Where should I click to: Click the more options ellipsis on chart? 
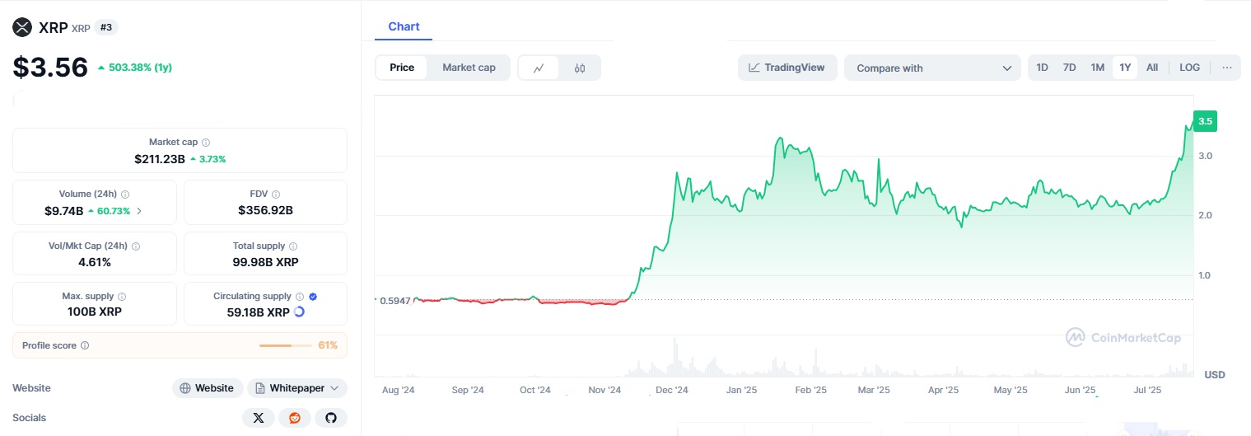click(1226, 68)
